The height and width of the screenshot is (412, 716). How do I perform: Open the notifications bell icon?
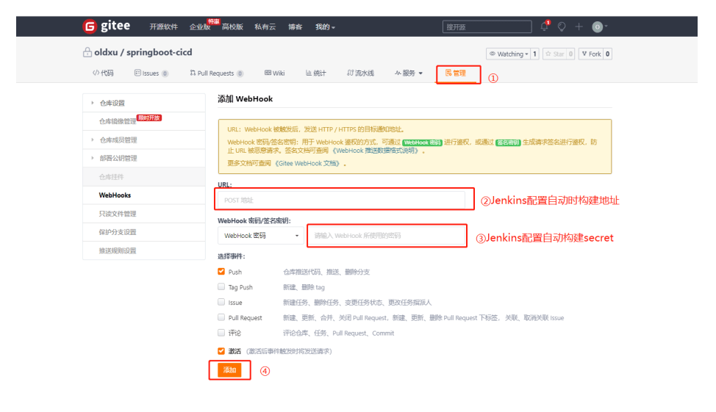point(545,26)
